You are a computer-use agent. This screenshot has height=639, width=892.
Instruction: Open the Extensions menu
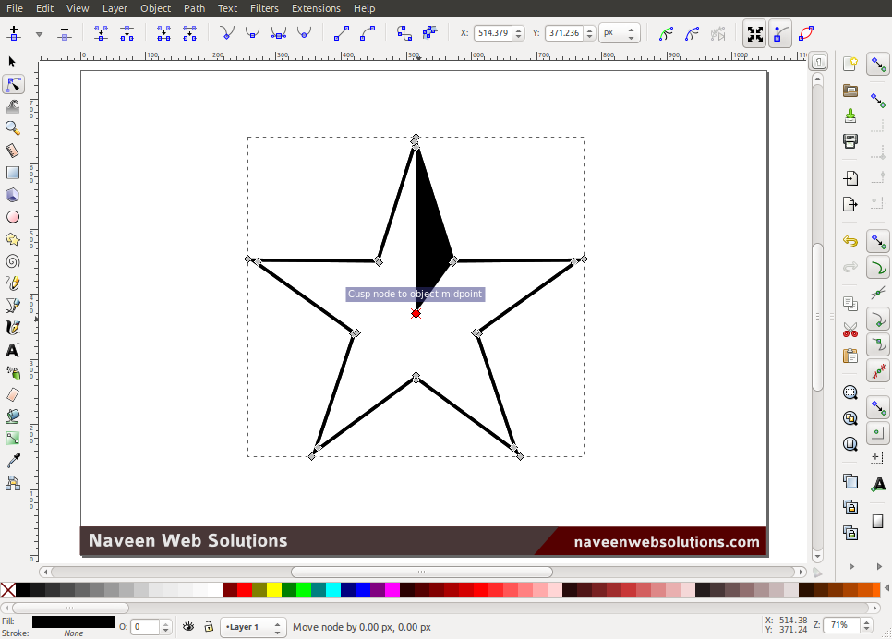tap(316, 8)
